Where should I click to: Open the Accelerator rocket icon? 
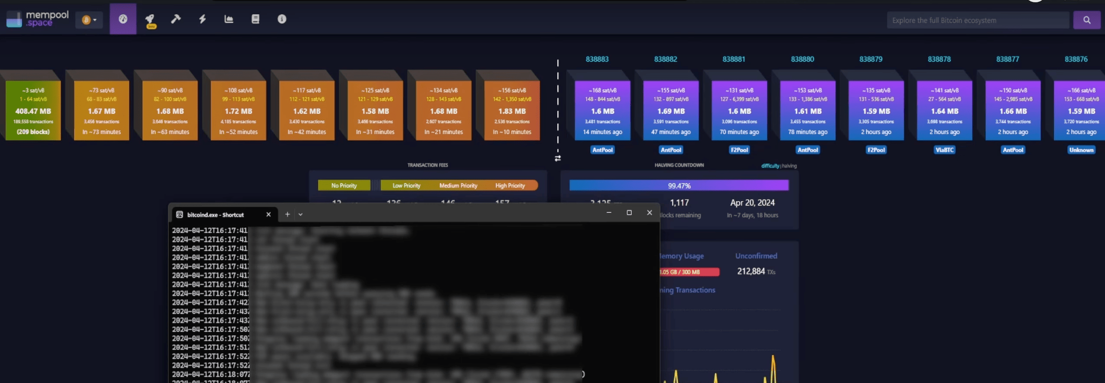coord(150,20)
